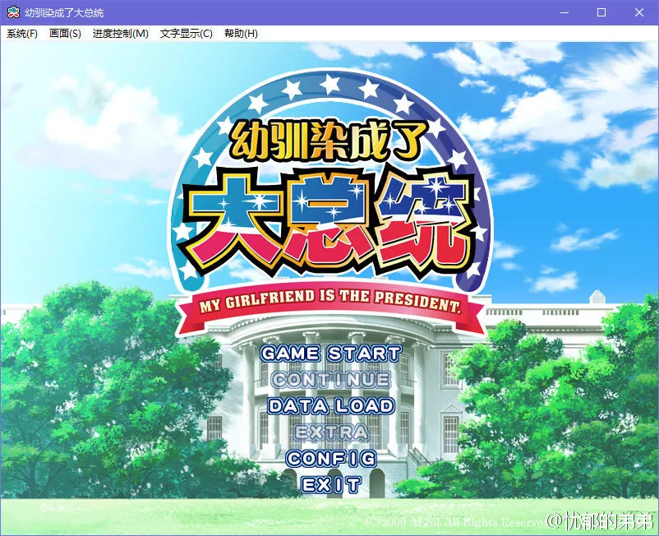Click the 幼驯染成了 text in the logo

[329, 140]
